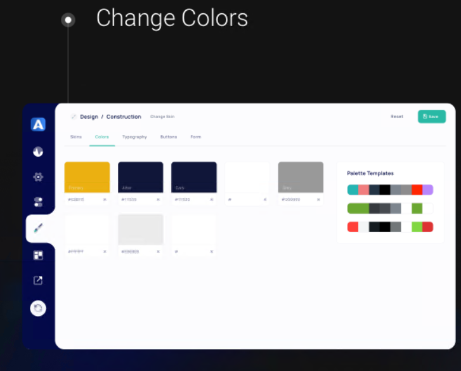
Task: Click the external link icon in sidebar
Action: click(38, 280)
